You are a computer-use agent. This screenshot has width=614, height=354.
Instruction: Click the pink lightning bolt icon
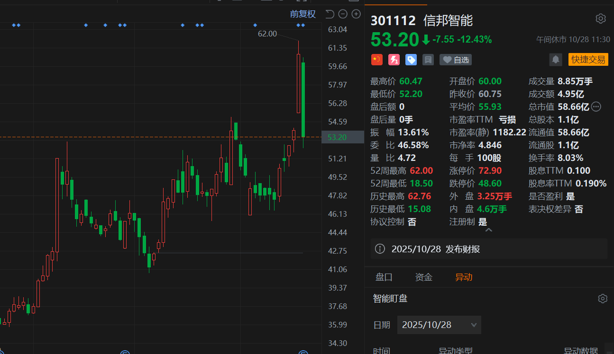394,60
